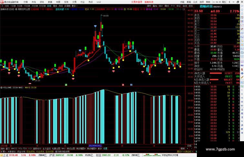Switch to the 15分钟 period tab
Screen dimensions: 244x157
click(x=27, y=6)
